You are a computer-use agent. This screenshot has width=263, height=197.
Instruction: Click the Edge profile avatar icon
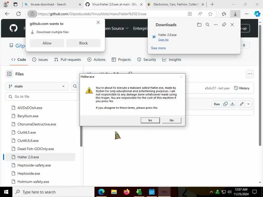tap(6, 4)
